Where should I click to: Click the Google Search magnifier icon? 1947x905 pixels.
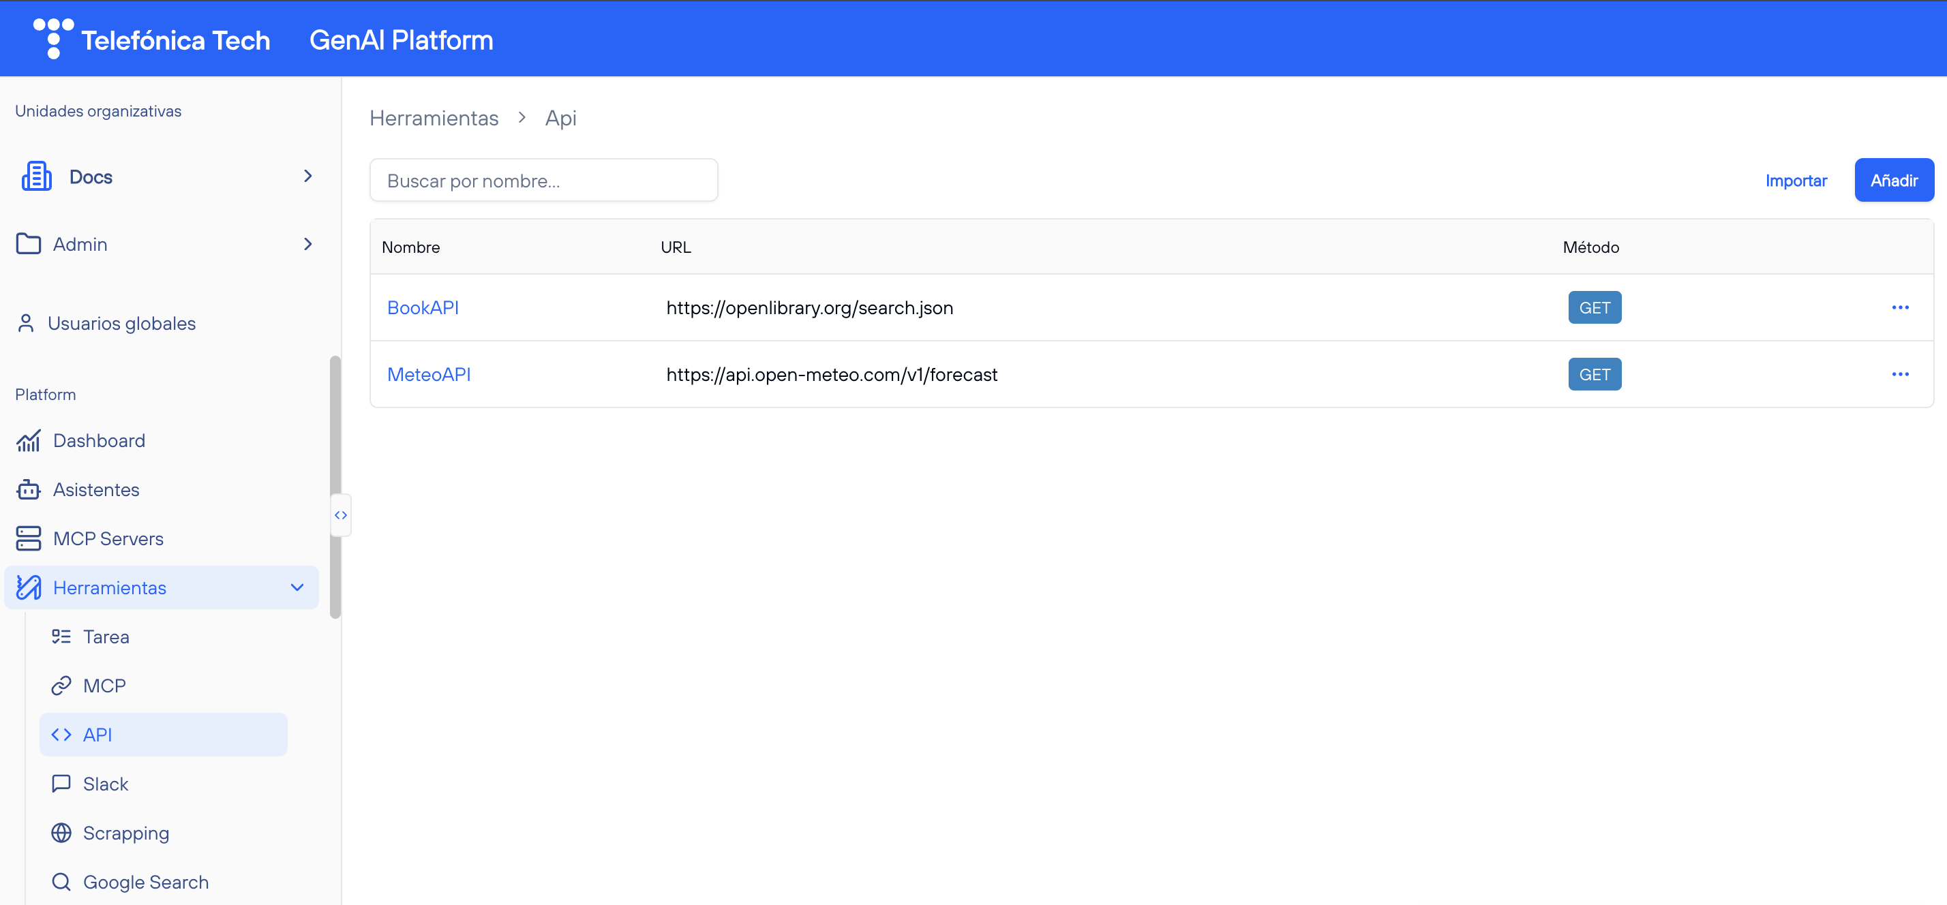pos(61,882)
